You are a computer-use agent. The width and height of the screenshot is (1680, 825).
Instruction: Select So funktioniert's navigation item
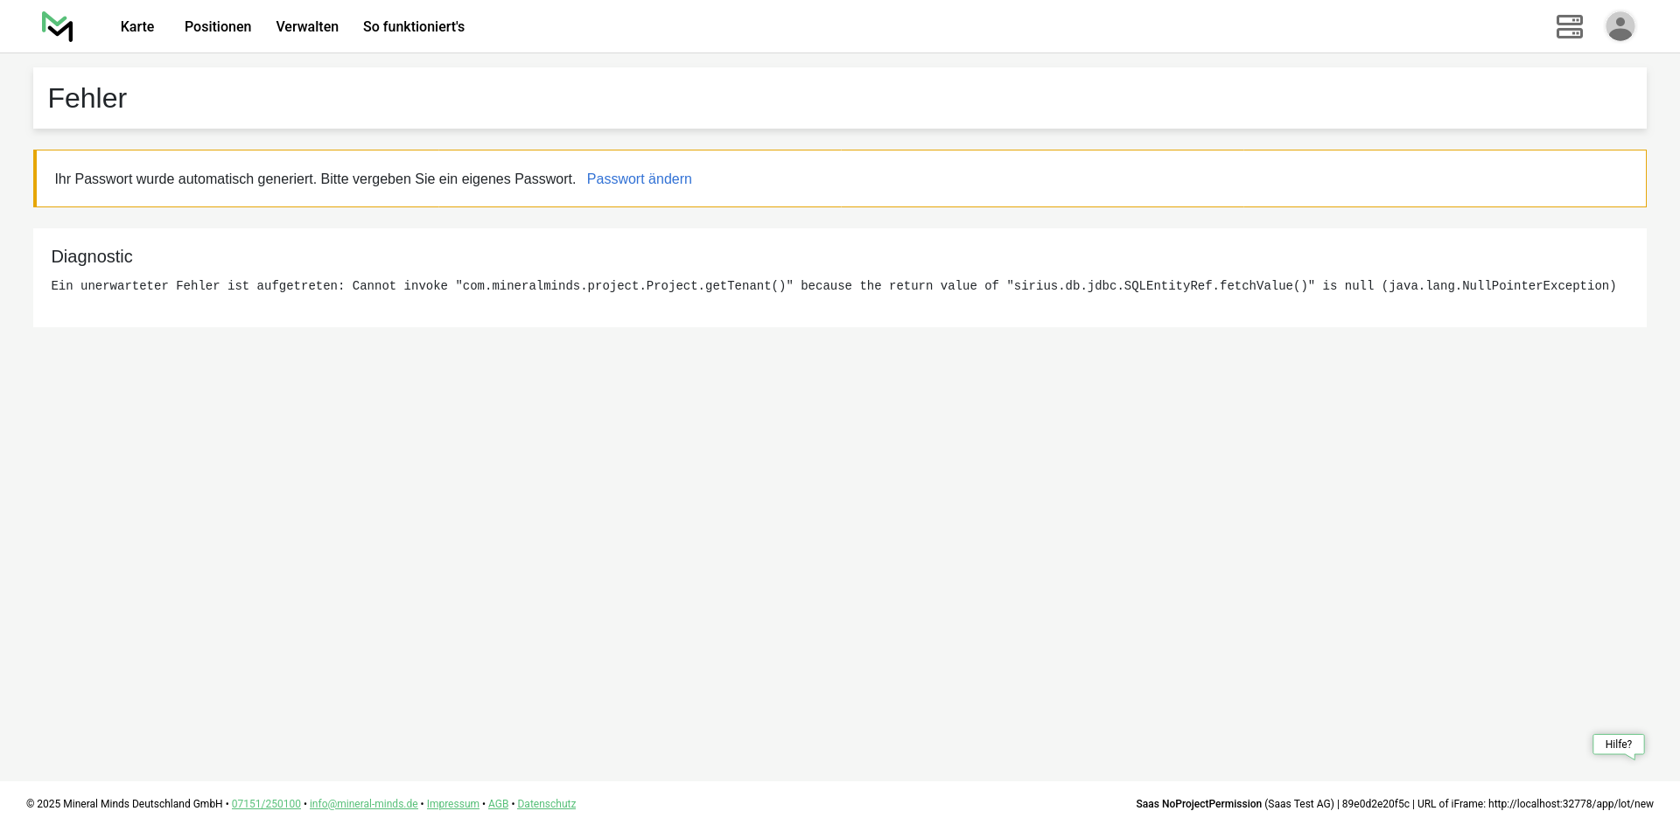(x=414, y=26)
